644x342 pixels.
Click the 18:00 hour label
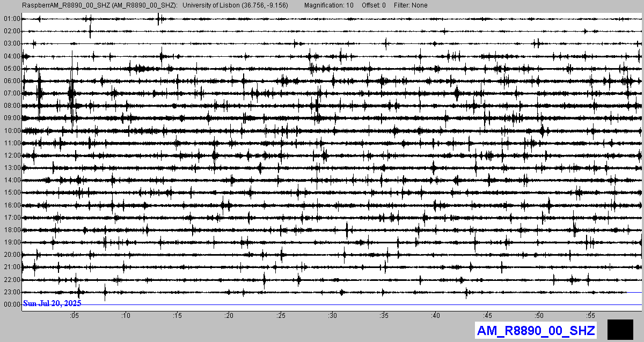(12, 230)
